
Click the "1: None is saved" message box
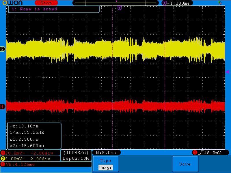54,9
